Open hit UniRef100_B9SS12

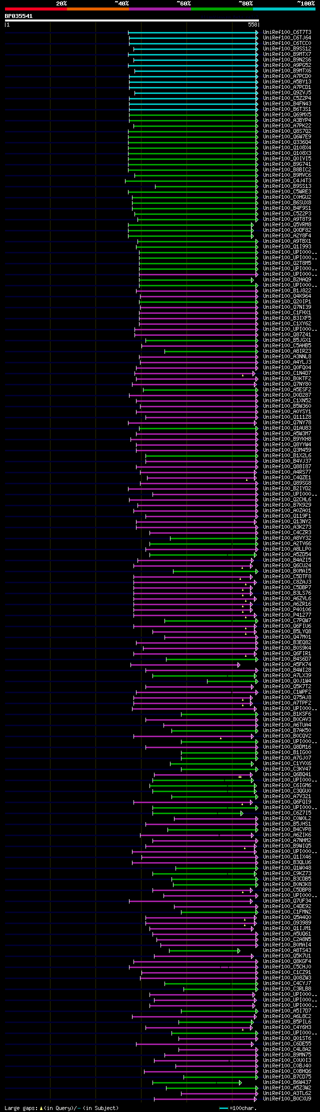[x=287, y=48]
